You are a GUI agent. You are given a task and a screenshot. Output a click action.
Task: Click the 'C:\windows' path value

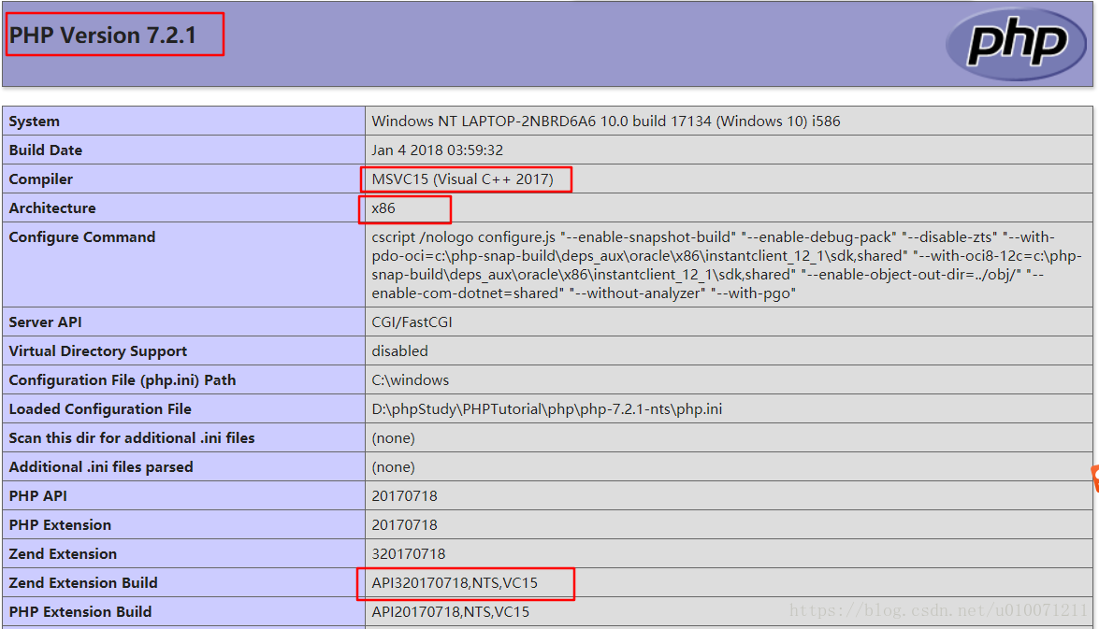click(410, 380)
